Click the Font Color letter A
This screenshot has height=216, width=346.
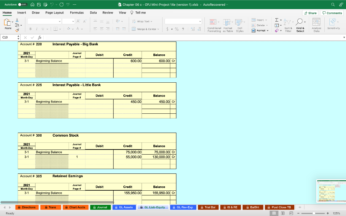pos(78,29)
